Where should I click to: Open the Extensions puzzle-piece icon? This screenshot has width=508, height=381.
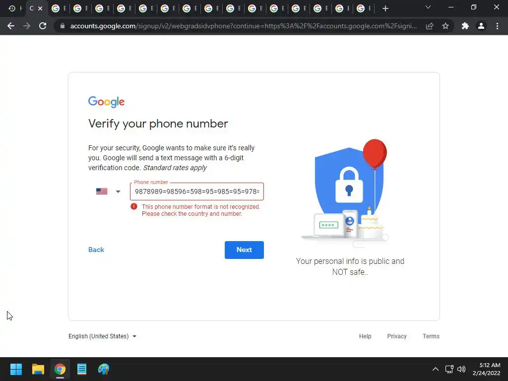[465, 26]
